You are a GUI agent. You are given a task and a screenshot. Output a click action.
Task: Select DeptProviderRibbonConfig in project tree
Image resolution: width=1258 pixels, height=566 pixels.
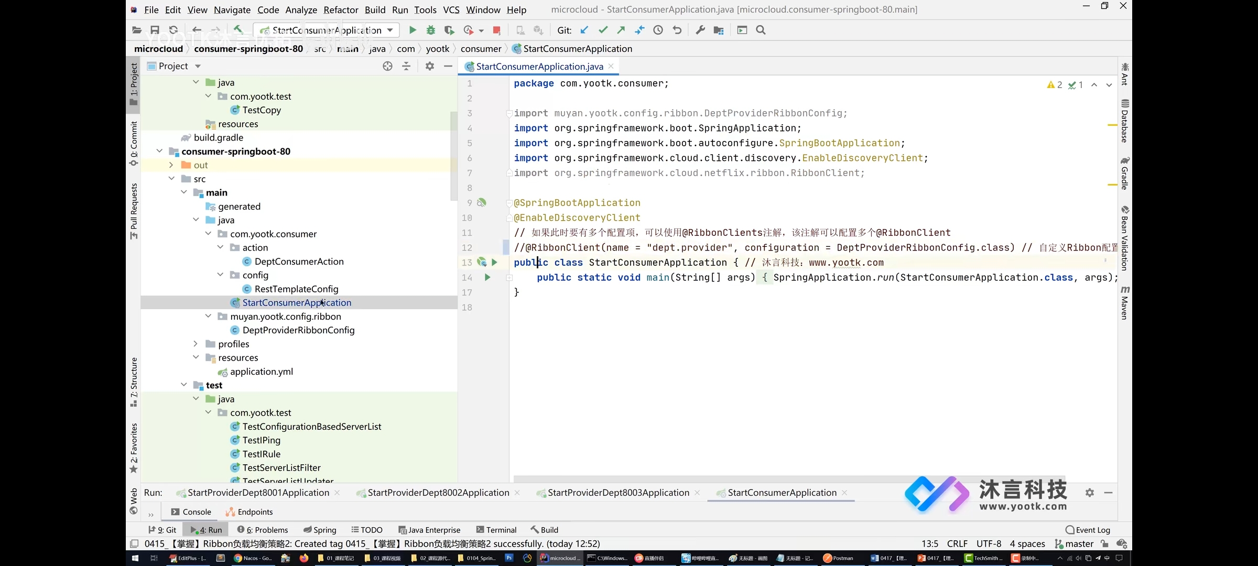(298, 330)
